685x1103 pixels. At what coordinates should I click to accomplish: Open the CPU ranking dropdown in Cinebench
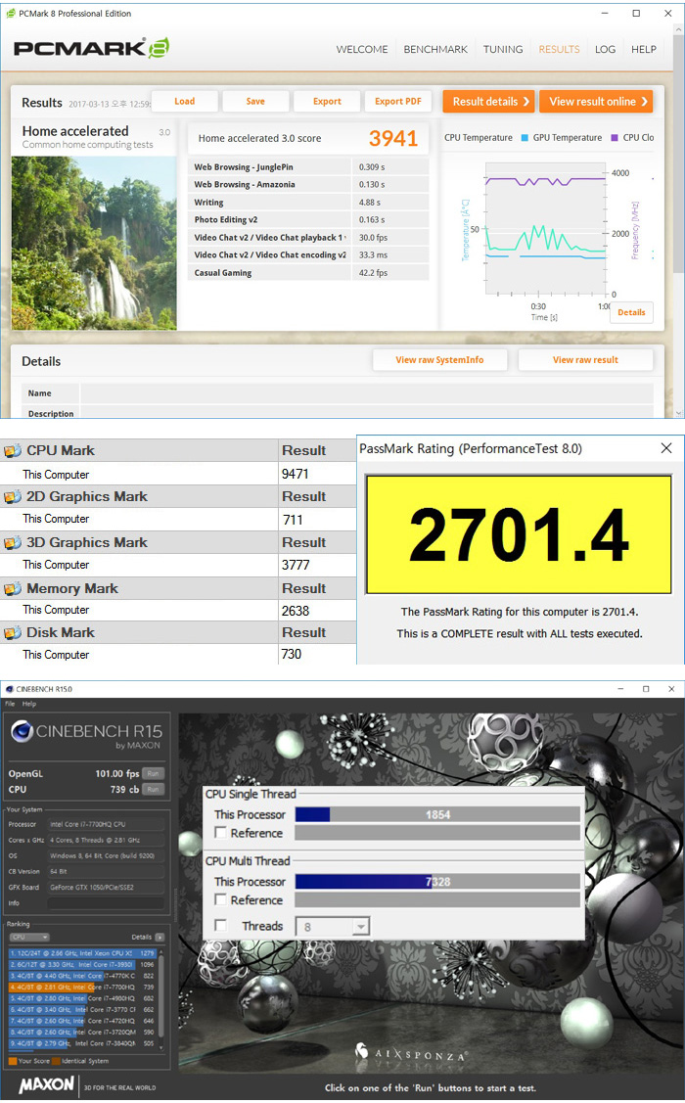[28, 937]
